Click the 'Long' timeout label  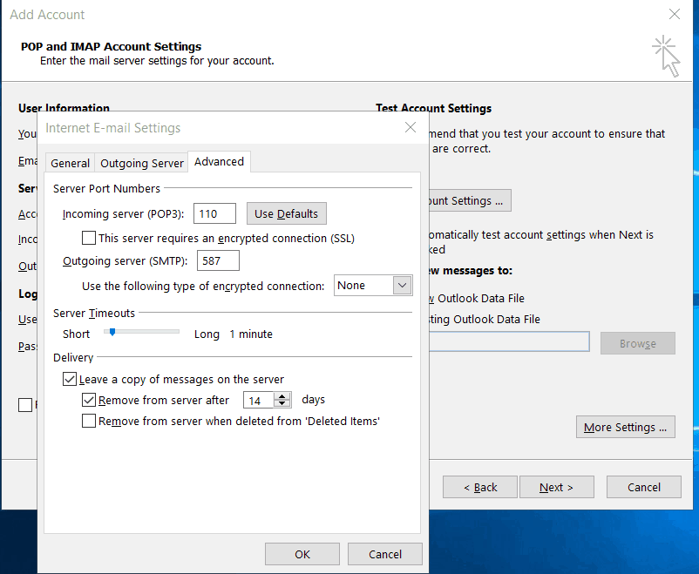pos(207,334)
